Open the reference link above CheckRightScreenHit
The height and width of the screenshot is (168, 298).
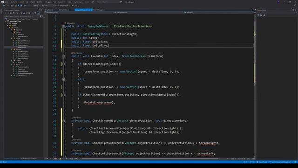tap(76, 140)
